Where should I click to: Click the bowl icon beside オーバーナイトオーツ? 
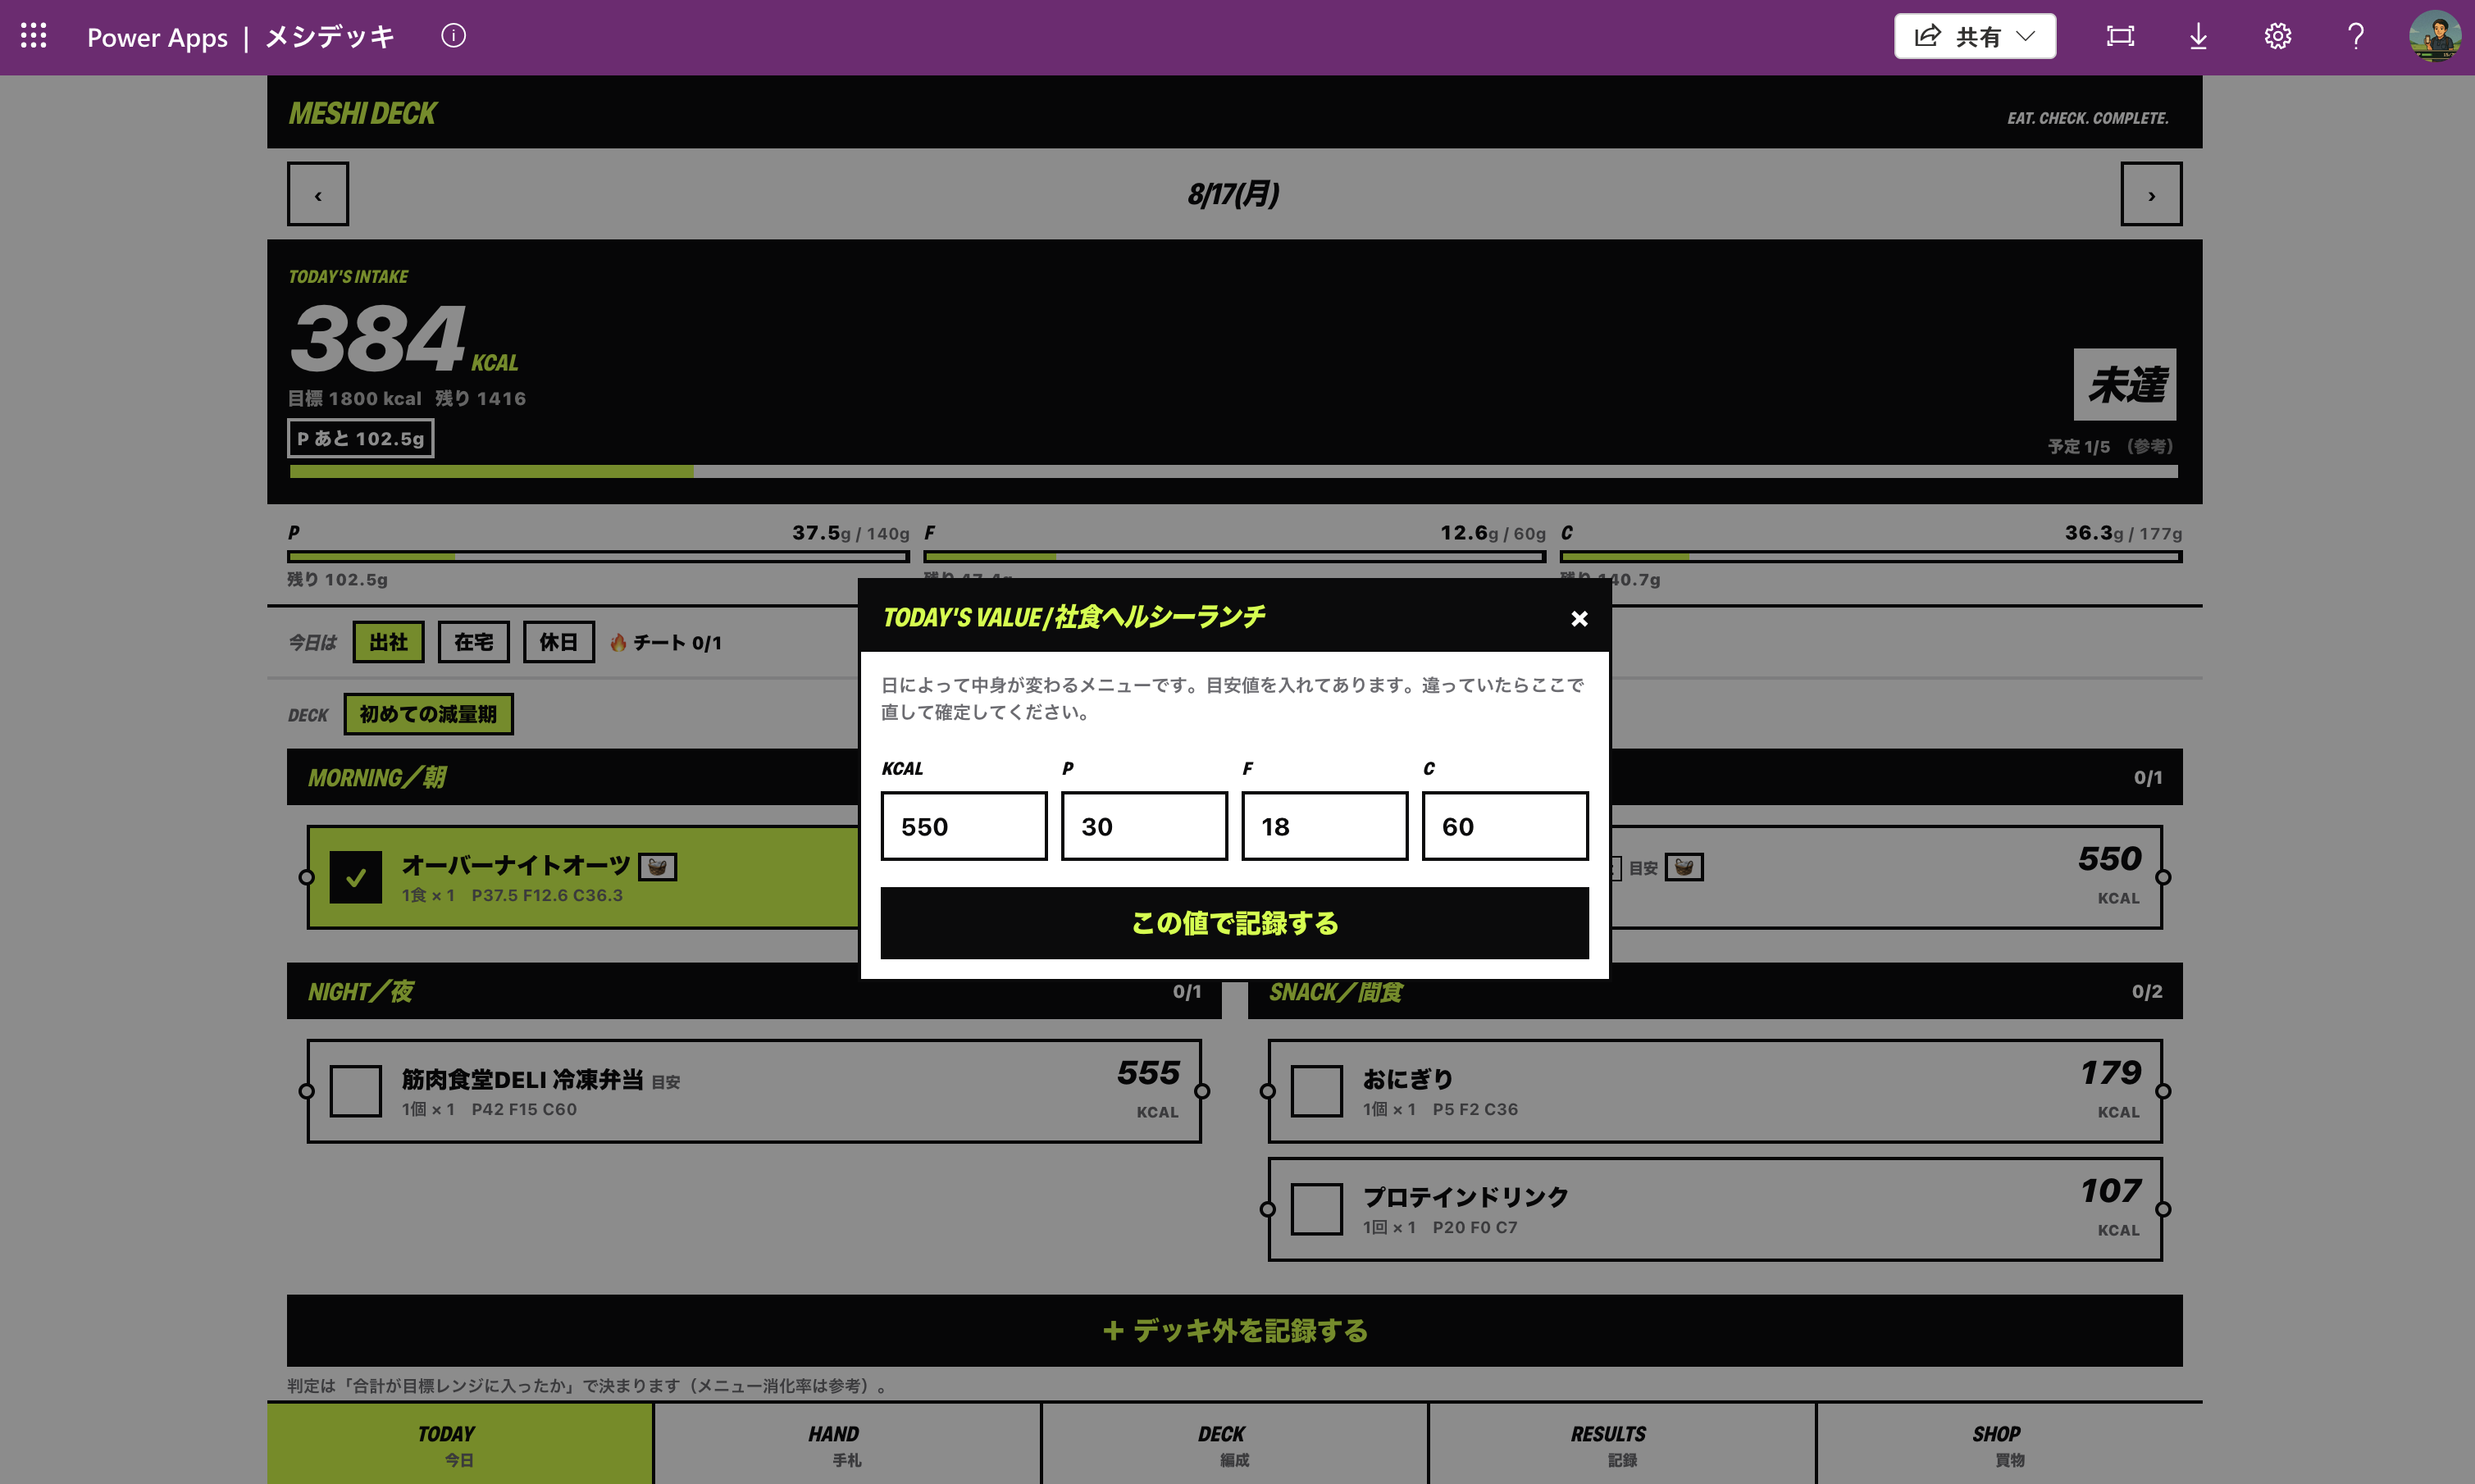tap(657, 867)
